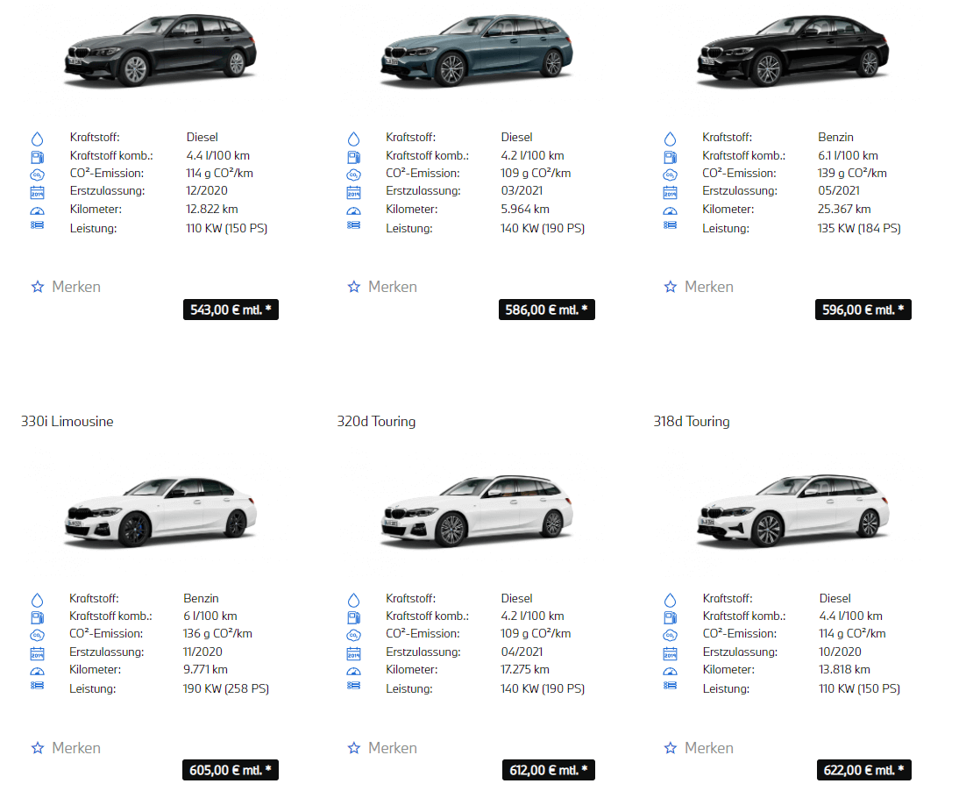Click the power icon beside 190 KW (258 PS)
The image size is (966, 805).
[x=37, y=686]
